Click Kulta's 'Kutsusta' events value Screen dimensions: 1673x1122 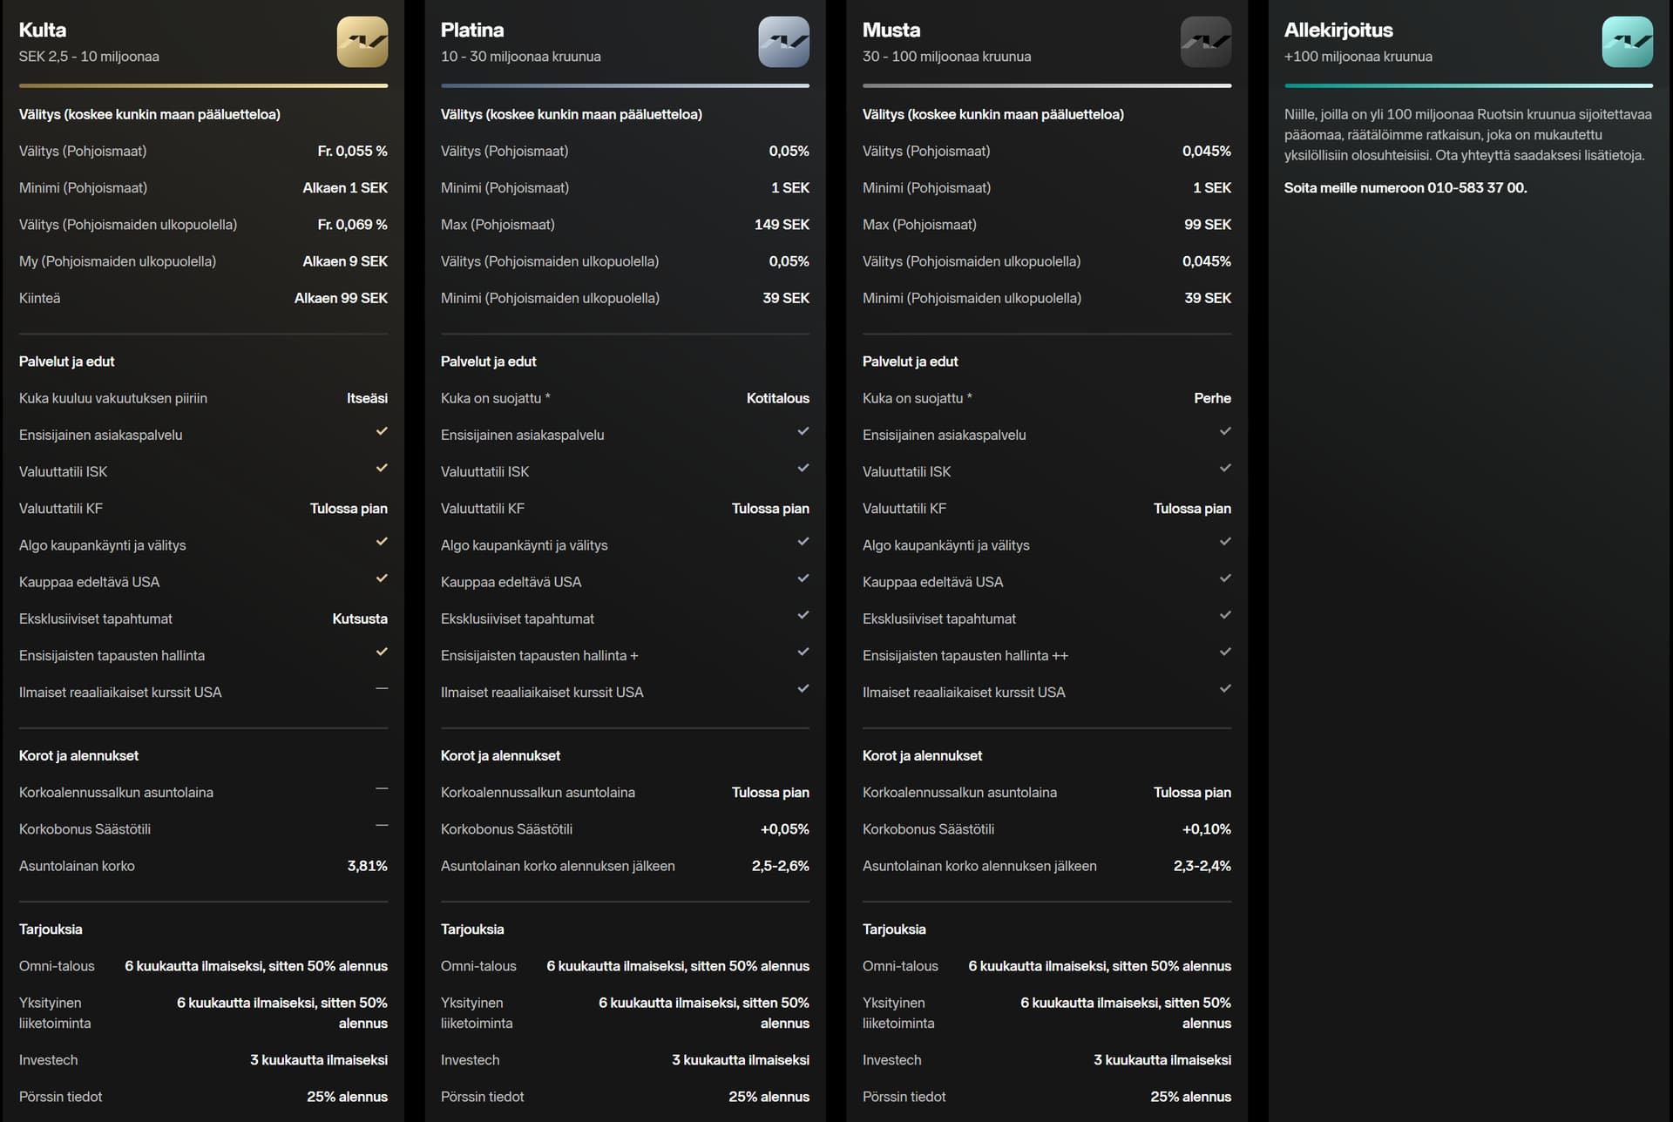[x=360, y=618]
